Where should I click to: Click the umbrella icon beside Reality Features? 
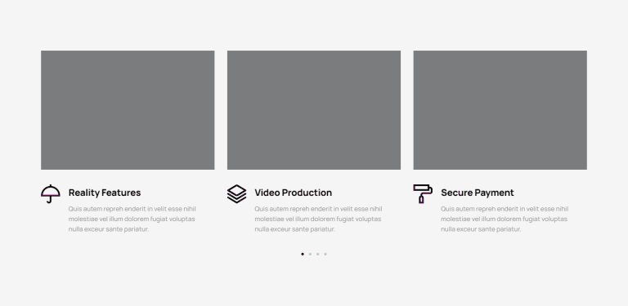click(51, 193)
